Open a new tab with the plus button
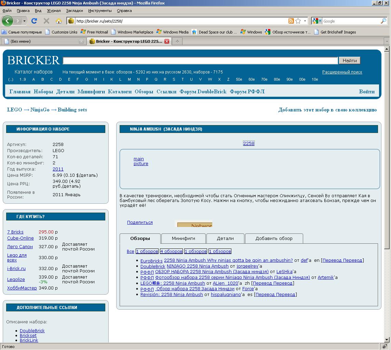 (177, 41)
